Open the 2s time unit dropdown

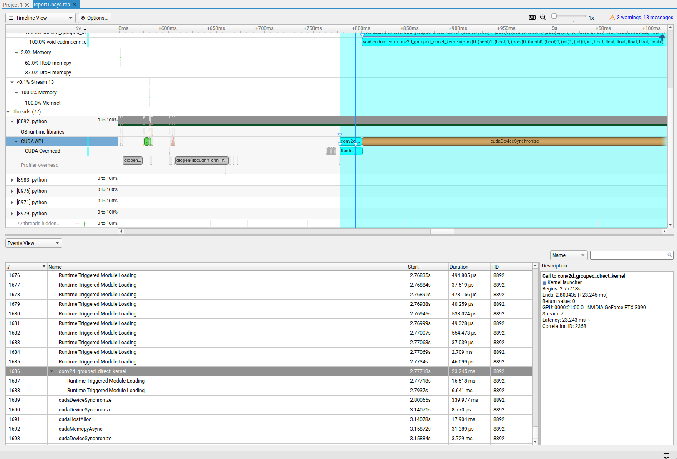pos(81,29)
